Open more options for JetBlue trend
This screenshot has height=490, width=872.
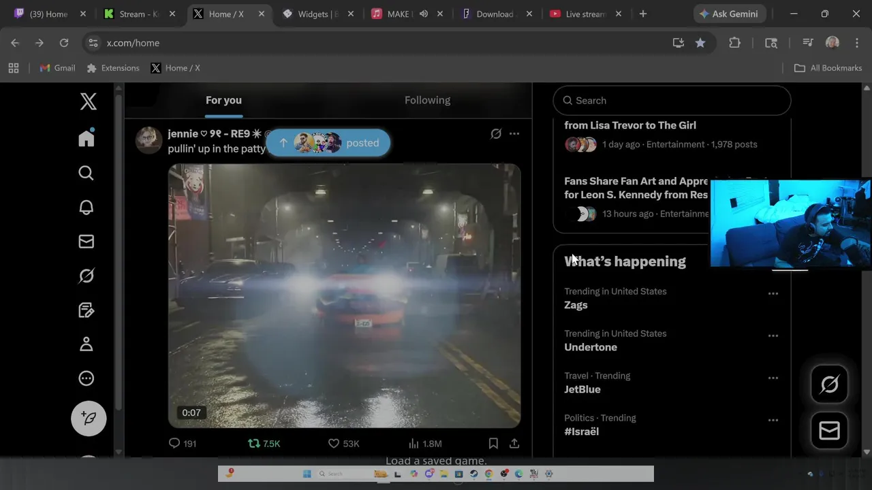[773, 378]
